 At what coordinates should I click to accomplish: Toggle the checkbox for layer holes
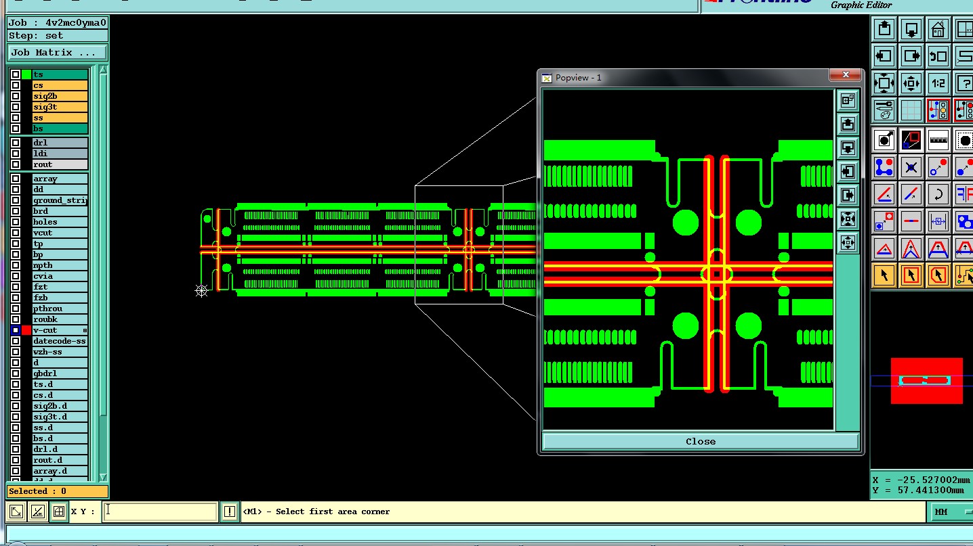[x=16, y=222]
